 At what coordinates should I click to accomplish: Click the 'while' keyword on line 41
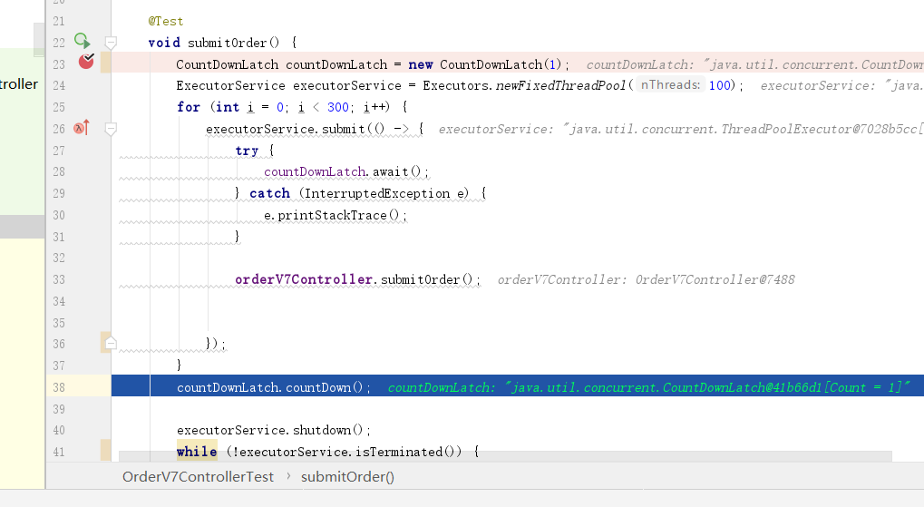pyautogui.click(x=197, y=452)
